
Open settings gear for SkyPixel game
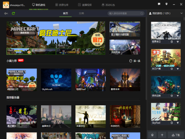172,123
